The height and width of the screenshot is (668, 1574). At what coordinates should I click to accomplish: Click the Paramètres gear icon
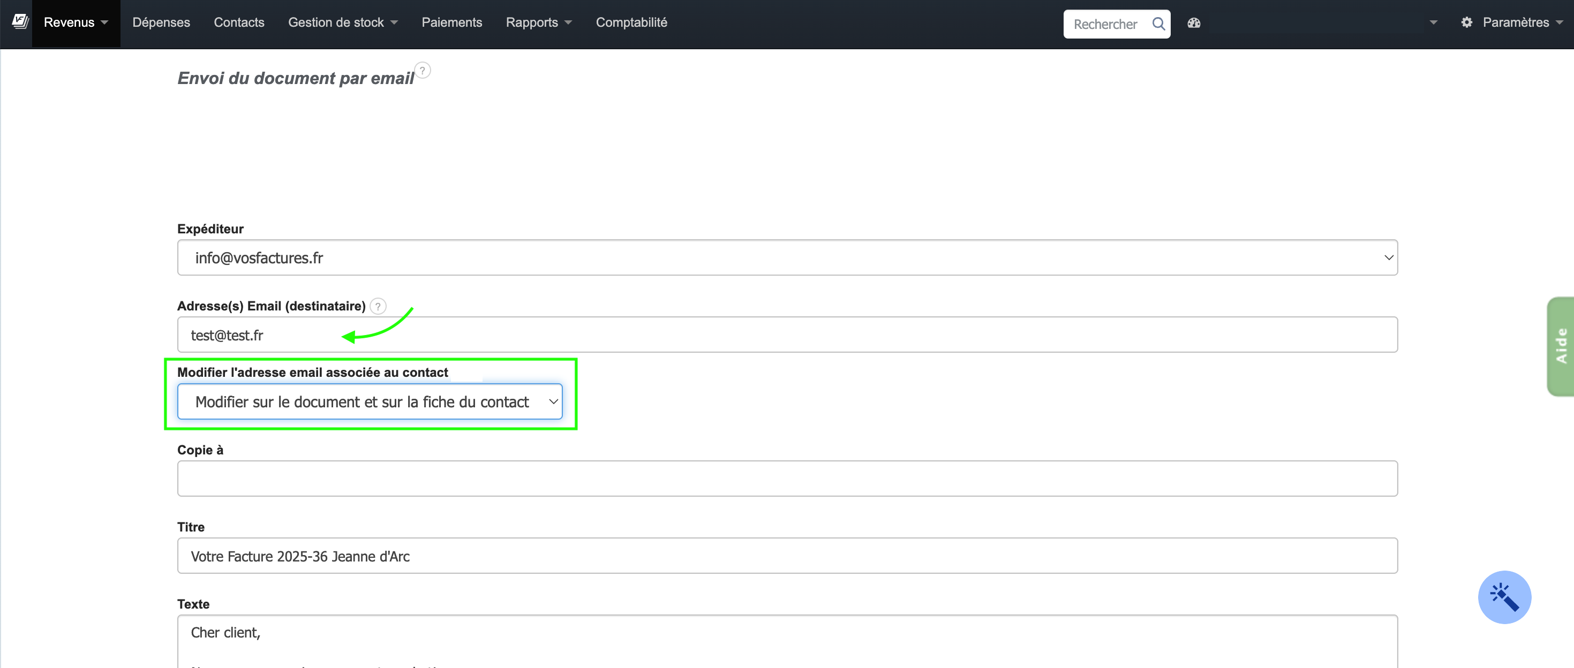[1466, 22]
